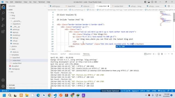Open the Accounts menu icon
The width and height of the screenshot is (175, 98).
point(3,80)
